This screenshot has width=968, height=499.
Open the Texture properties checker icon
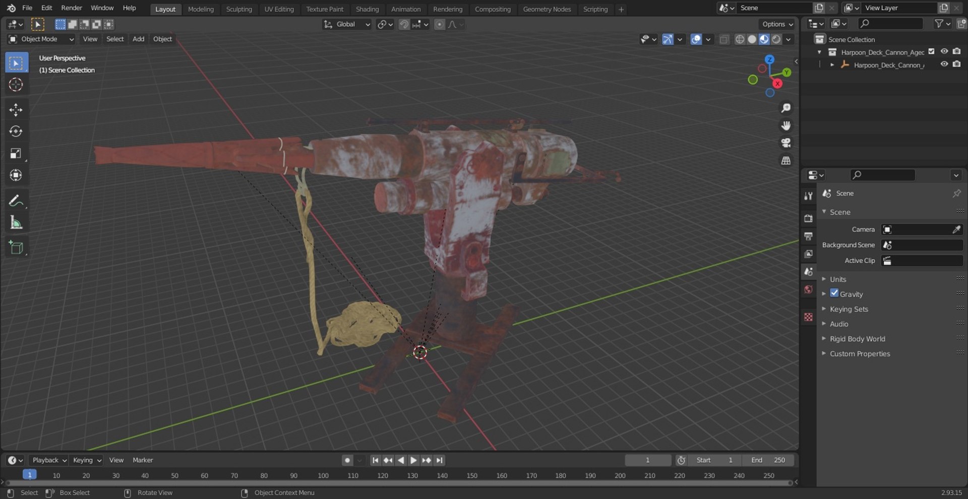pyautogui.click(x=809, y=317)
